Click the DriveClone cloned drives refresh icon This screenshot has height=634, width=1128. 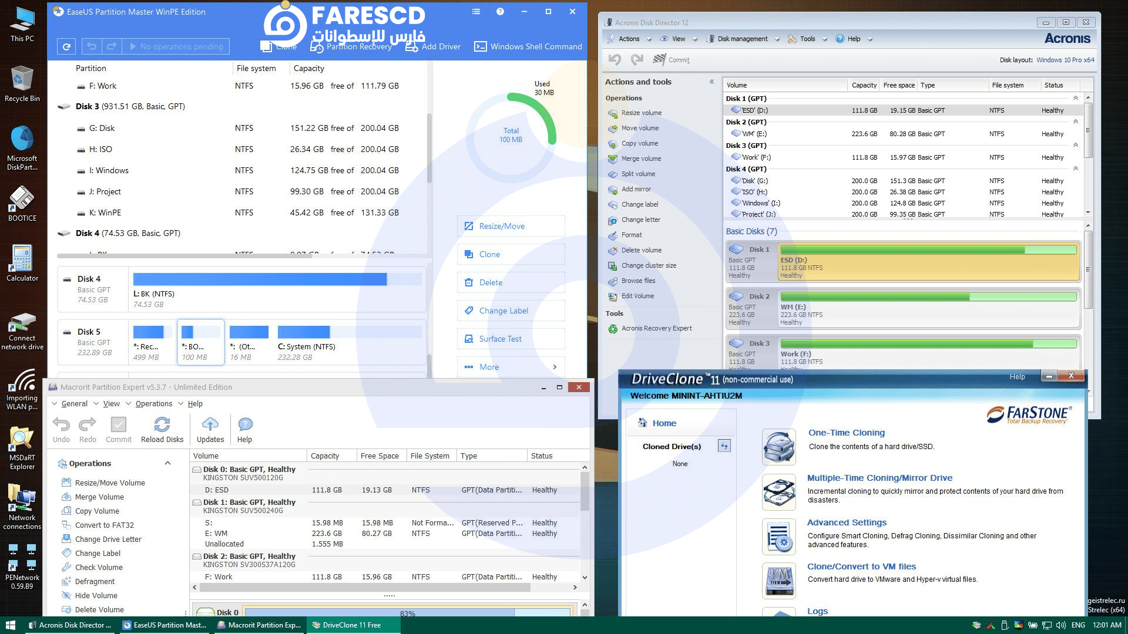(x=724, y=446)
